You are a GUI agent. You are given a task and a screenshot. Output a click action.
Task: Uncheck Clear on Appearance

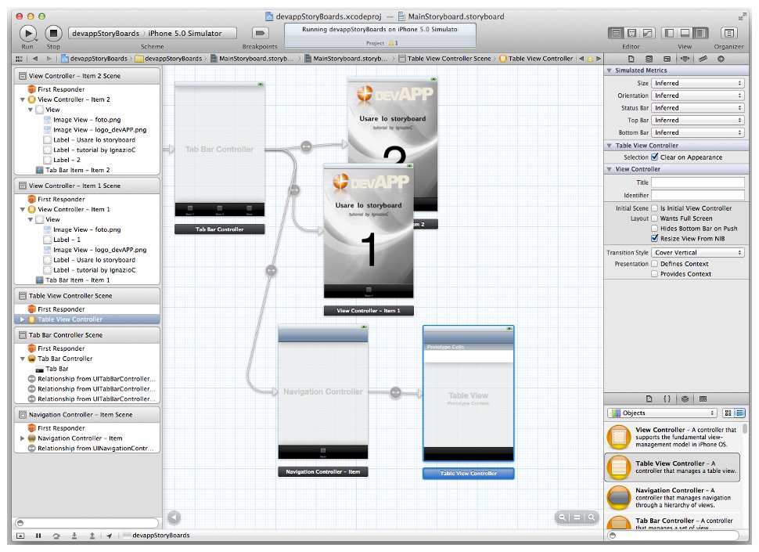[x=655, y=157]
